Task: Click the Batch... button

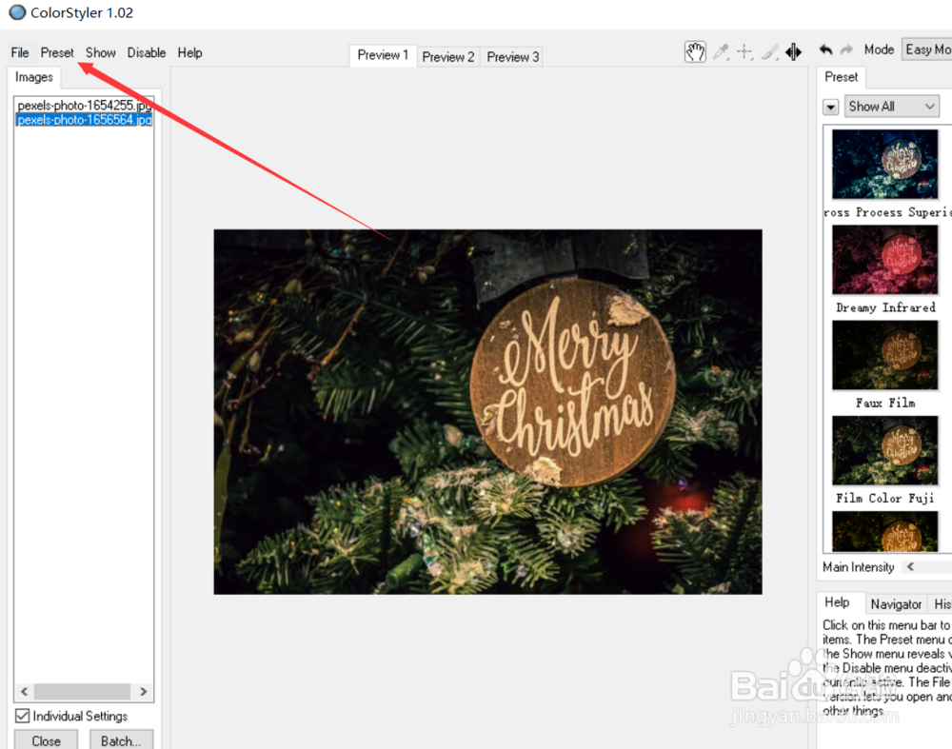Action: (x=121, y=741)
